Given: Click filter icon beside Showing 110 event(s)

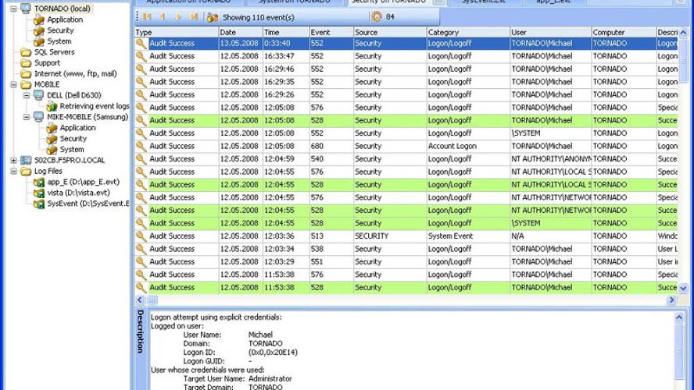Looking at the screenshot, I should (x=213, y=17).
